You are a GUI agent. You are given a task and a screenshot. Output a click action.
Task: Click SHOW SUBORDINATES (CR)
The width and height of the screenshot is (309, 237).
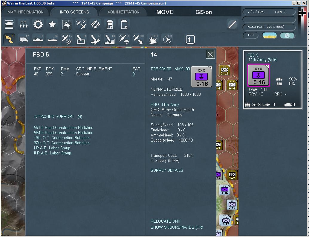177,227
